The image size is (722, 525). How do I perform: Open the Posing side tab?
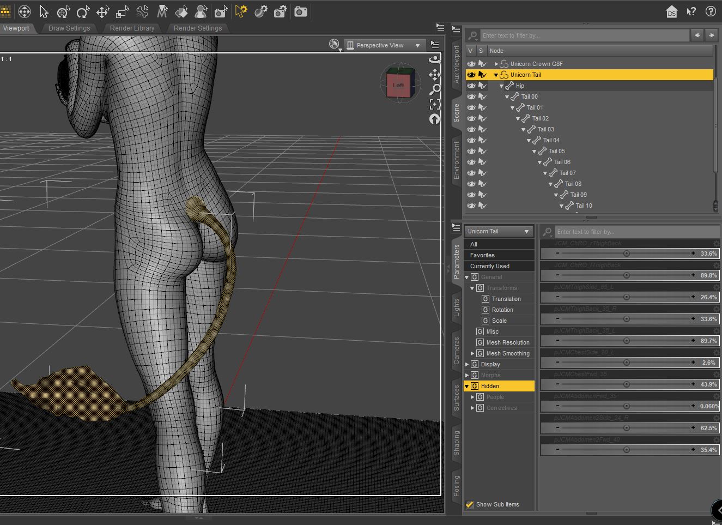pyautogui.click(x=457, y=485)
